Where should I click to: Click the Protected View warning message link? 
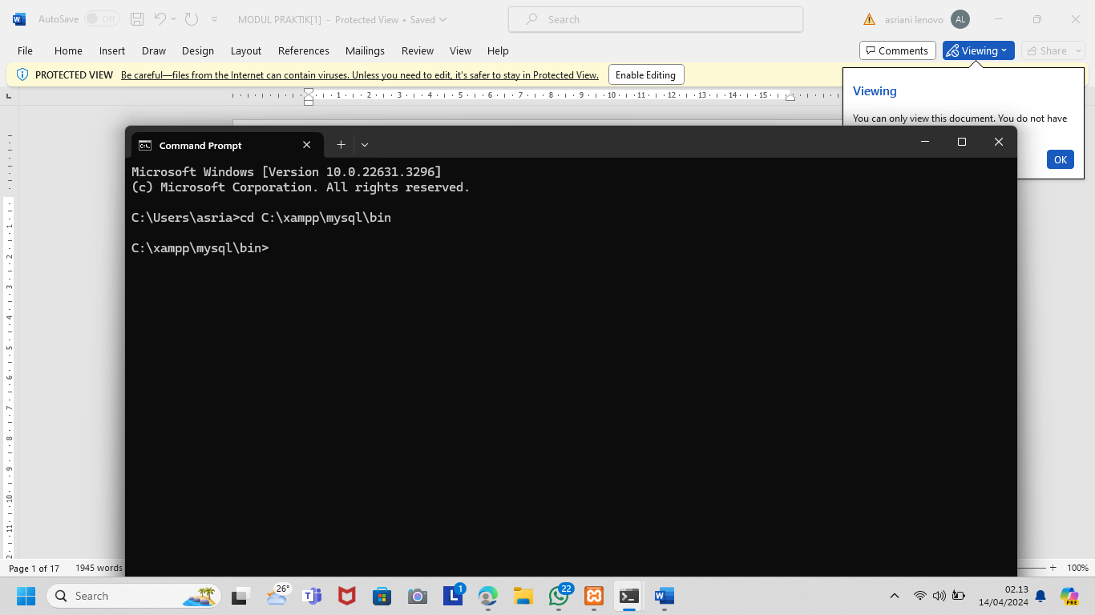click(360, 75)
